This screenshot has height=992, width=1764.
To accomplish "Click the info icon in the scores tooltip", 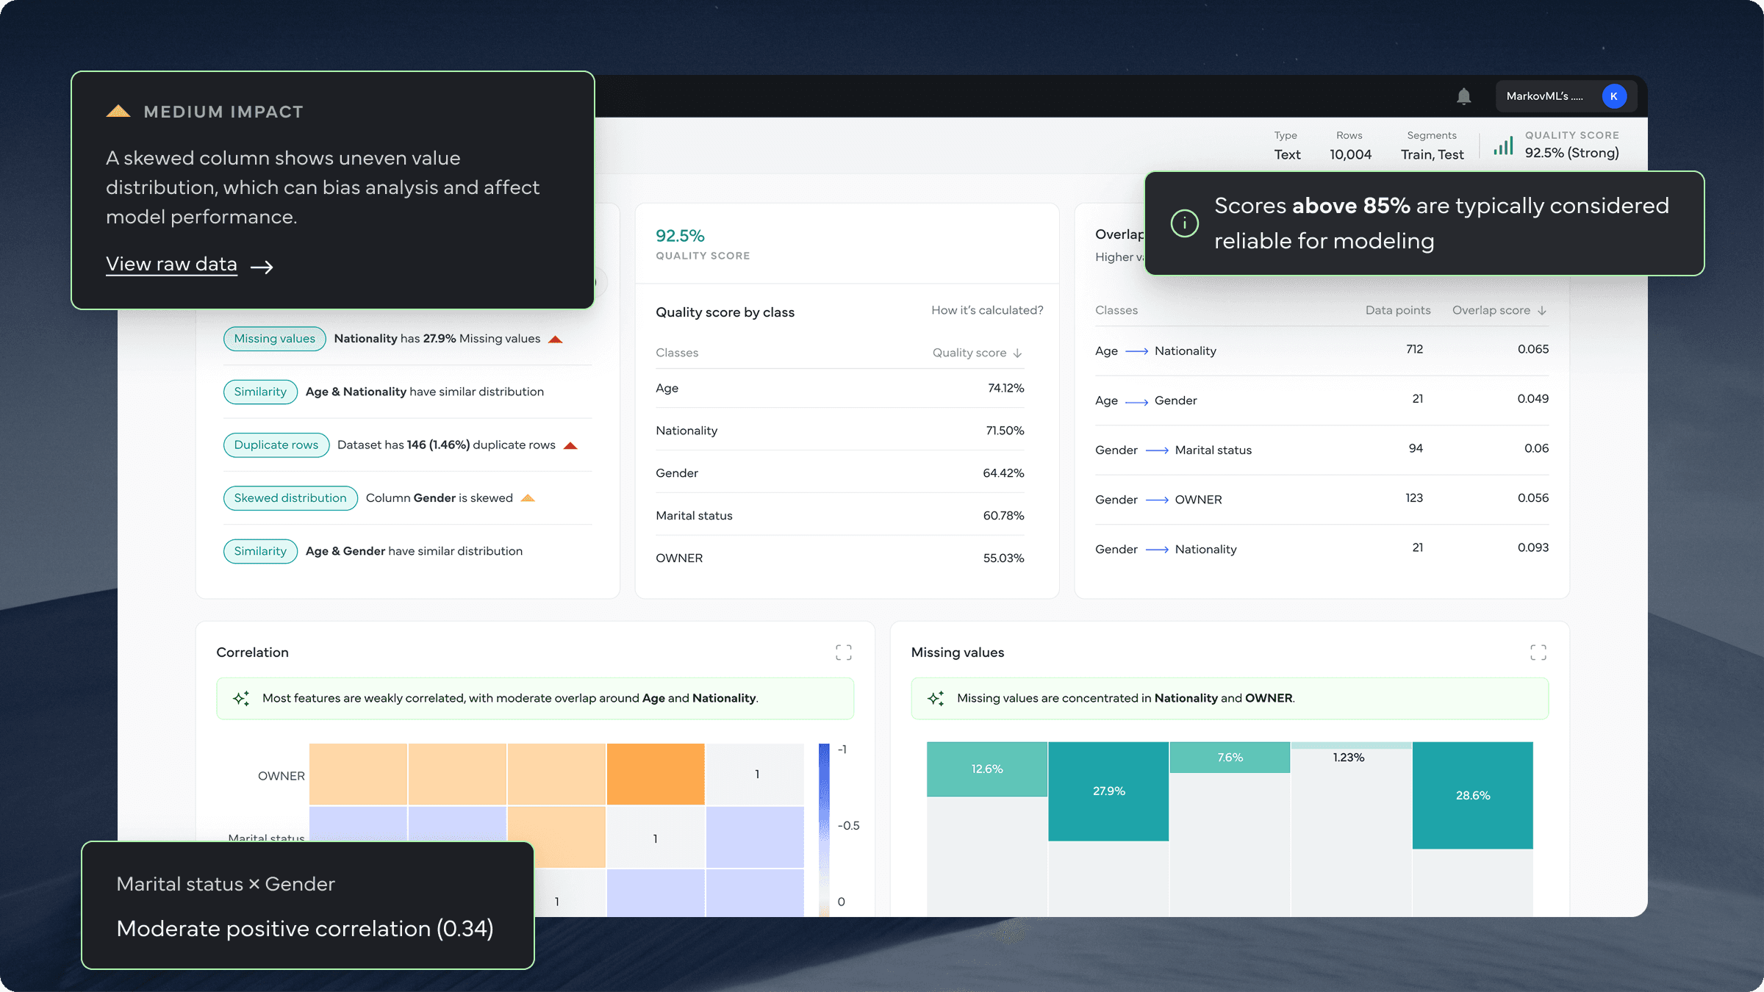I will tap(1184, 223).
